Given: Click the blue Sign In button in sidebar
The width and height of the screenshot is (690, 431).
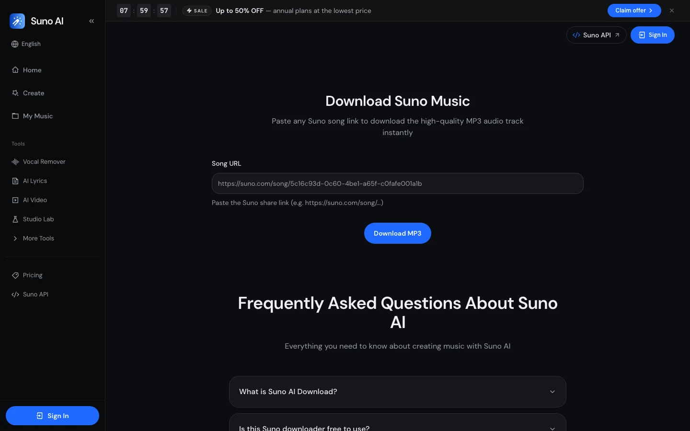Looking at the screenshot, I should (x=52, y=416).
